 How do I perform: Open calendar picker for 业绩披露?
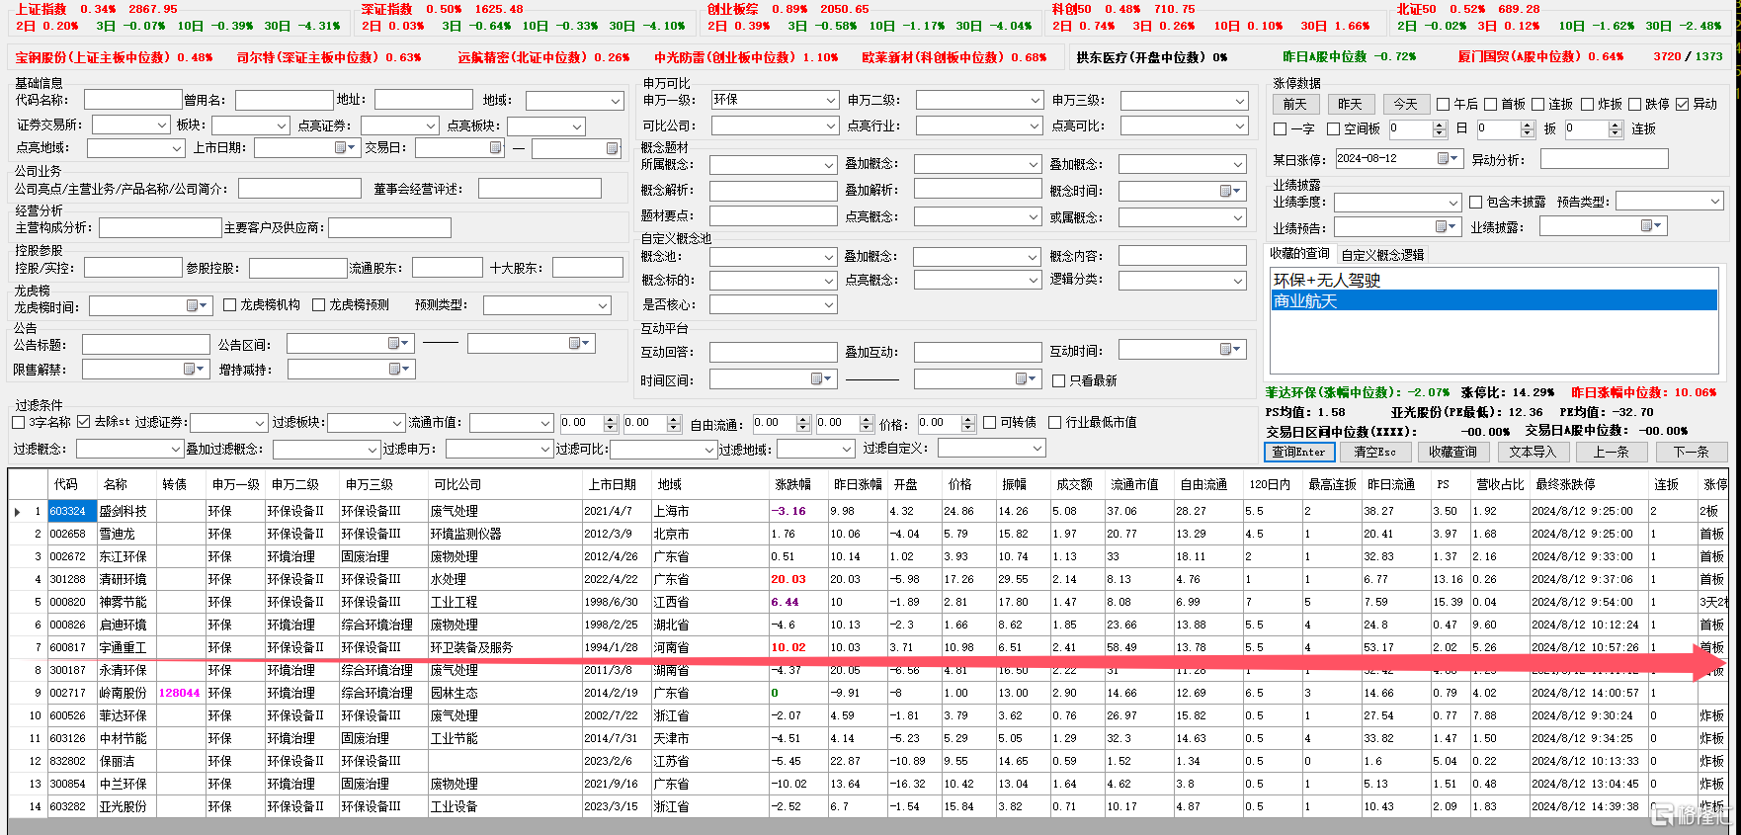[x=1651, y=226]
